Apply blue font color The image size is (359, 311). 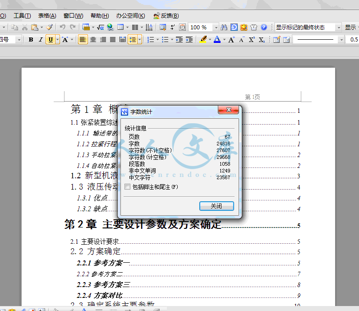point(217,40)
